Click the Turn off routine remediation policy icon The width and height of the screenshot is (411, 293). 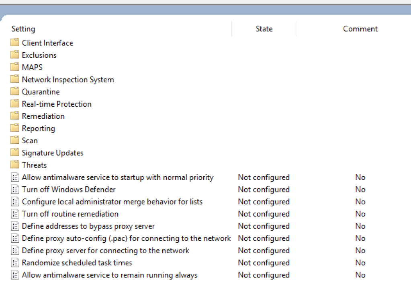click(x=15, y=214)
